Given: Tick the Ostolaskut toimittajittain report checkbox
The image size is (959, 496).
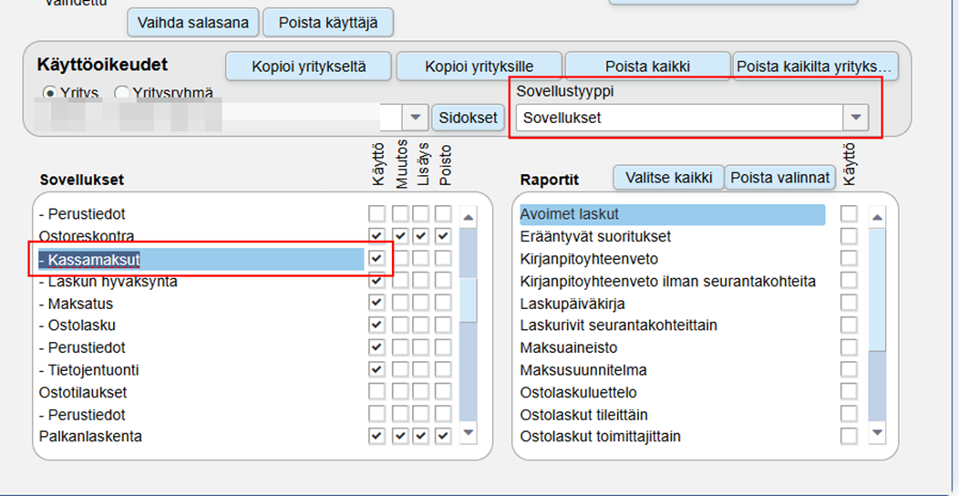Looking at the screenshot, I should click(849, 436).
